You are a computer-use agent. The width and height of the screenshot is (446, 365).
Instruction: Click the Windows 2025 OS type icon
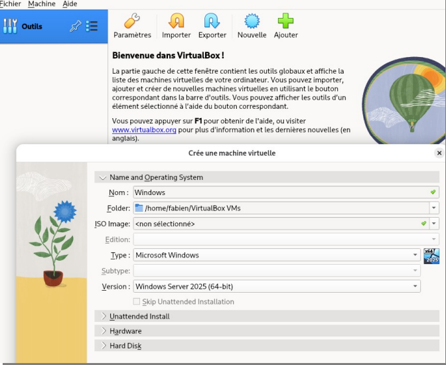click(x=431, y=256)
